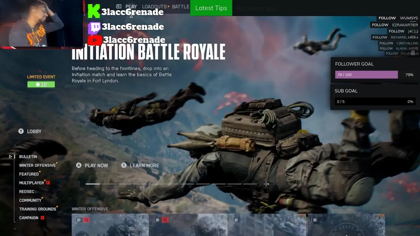Screen dimensions: 420x236
Task: Click the FOLLOW WUMSYS alert row
Action: tap(398, 18)
